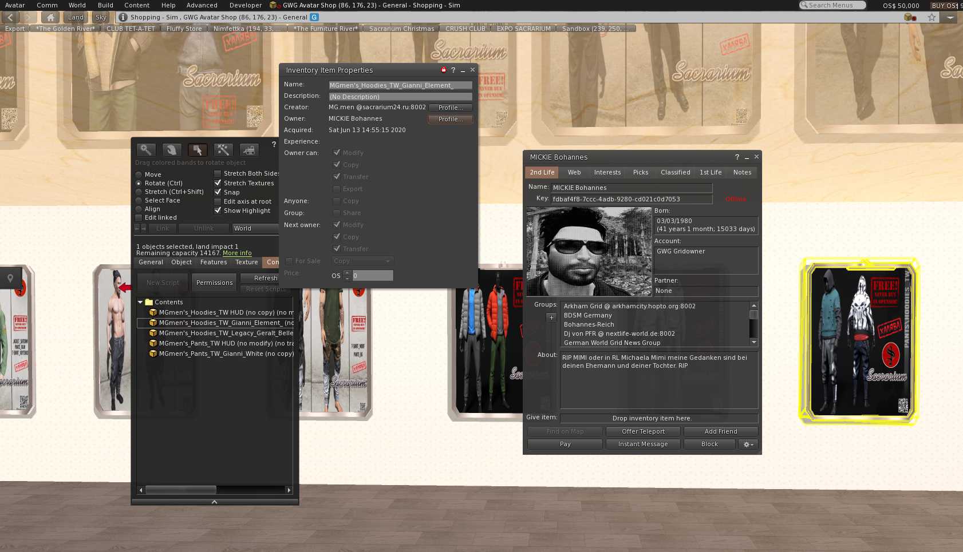Go home using the house icon
963x552 pixels.
tap(50, 17)
